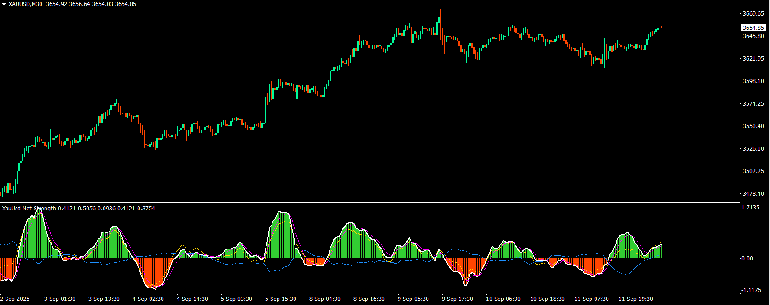Viewport: 770px width, 305px height.
Task: Click the OHLC values 3654.92 3656.64 in title
Action: coord(68,4)
